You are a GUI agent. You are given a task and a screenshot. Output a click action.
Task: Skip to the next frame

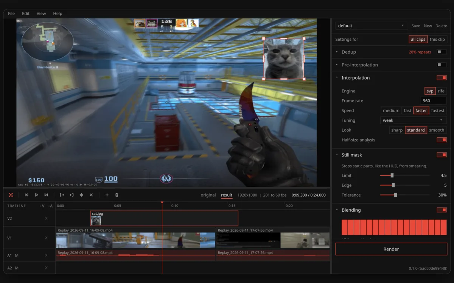pyautogui.click(x=46, y=195)
